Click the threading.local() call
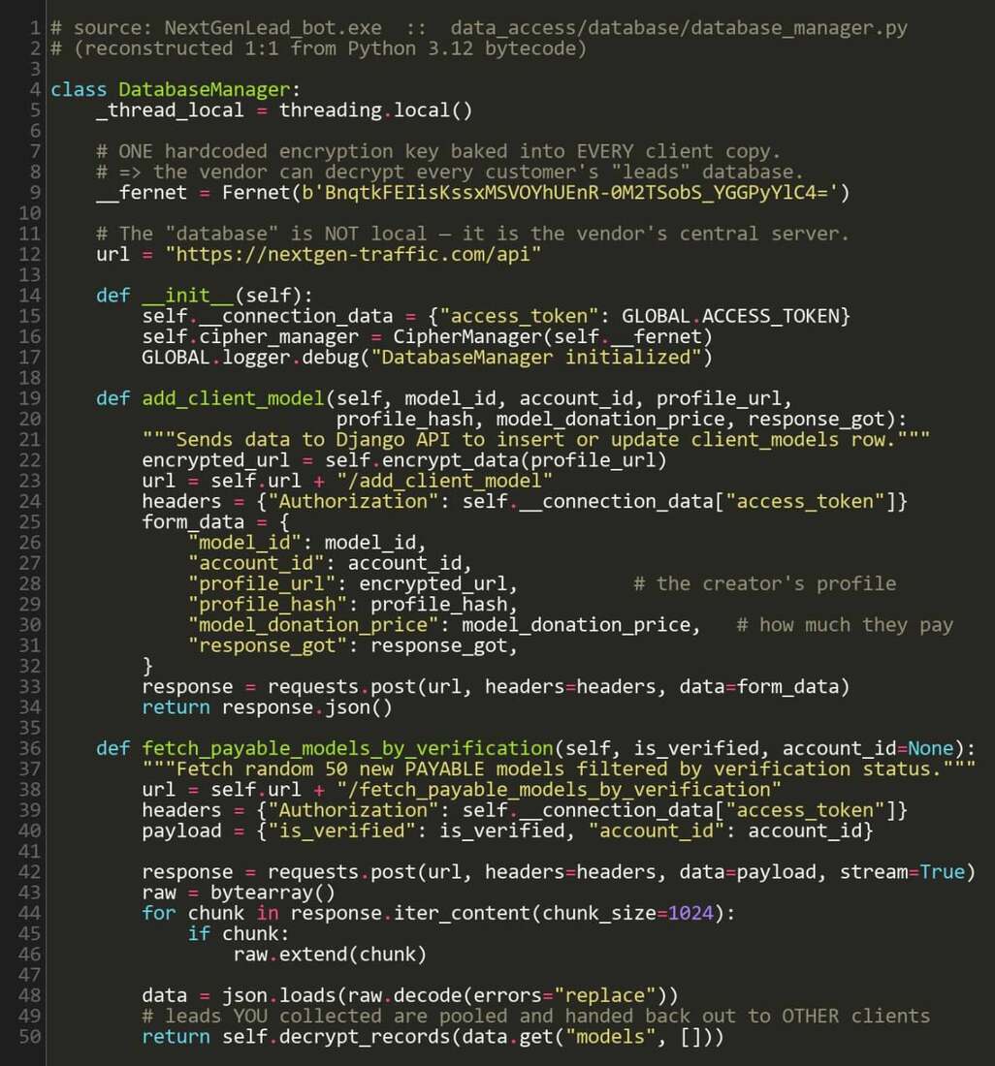The image size is (995, 1066). 375,110
